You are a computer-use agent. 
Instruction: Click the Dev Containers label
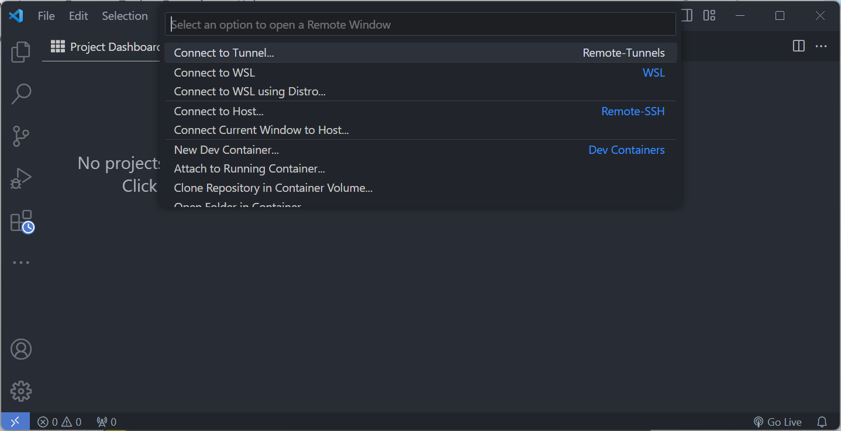(x=626, y=150)
